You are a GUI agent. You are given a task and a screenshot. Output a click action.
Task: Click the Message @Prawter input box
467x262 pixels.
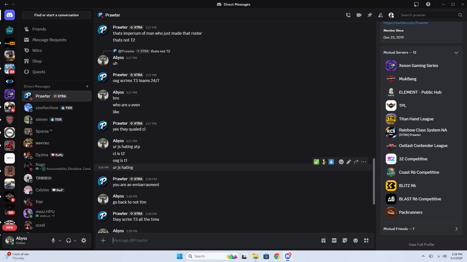click(x=214, y=241)
